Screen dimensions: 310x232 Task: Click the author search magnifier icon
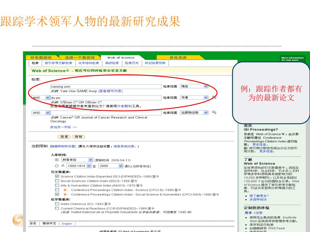tap(214, 97)
